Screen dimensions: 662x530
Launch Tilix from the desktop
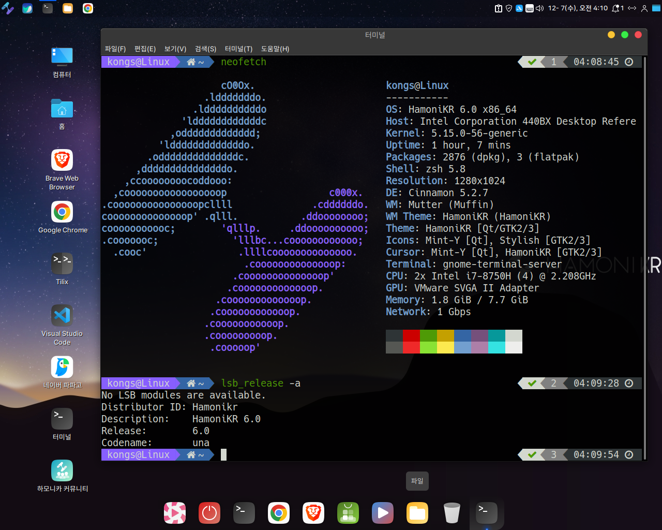click(62, 263)
